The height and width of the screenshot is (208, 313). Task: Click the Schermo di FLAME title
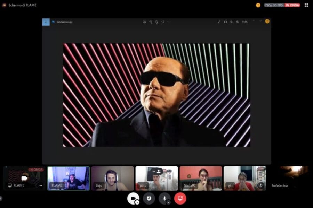click(22, 5)
